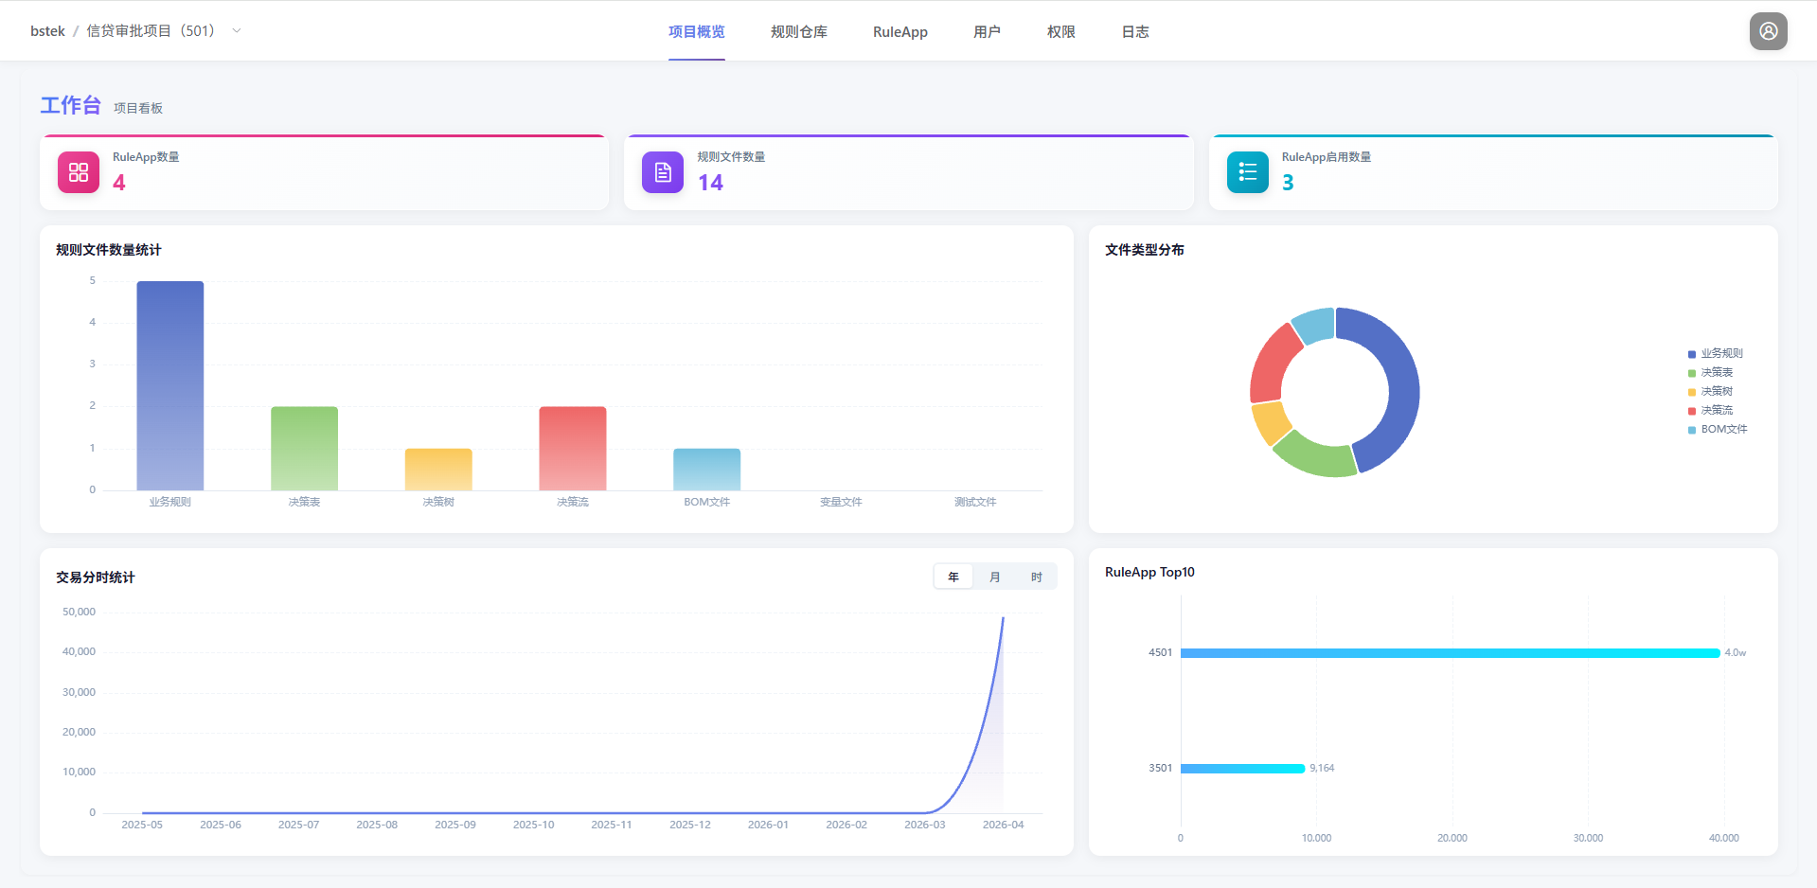This screenshot has width=1817, height=888.
Task: Click the pink RuleApp数量 grid icon
Action: (79, 172)
